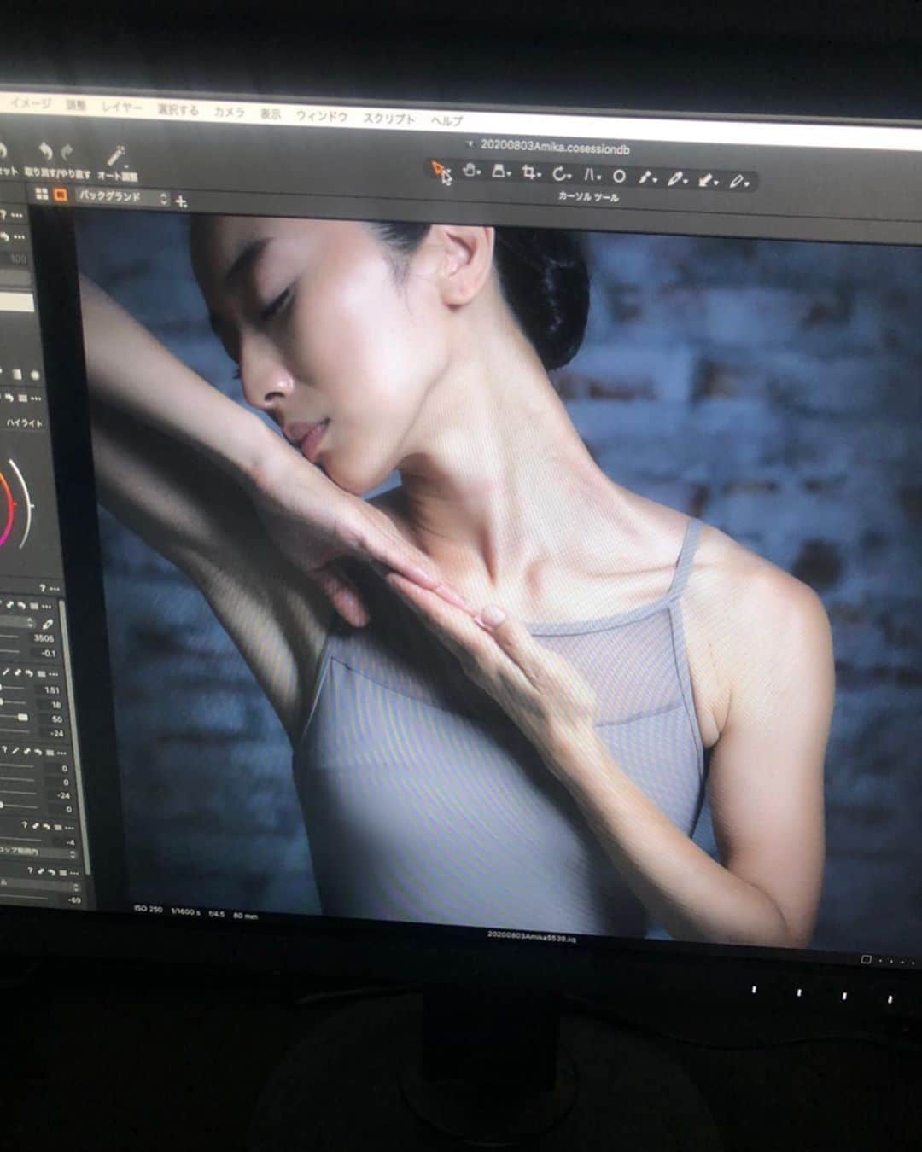Click the カーソル ツール label
Screen dimensions: 922x1152
coord(588,197)
